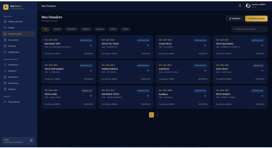The height and width of the screenshot is (148, 272).
Task: Click trash icon on TECH TAC TRAD card
Action: 148,45
